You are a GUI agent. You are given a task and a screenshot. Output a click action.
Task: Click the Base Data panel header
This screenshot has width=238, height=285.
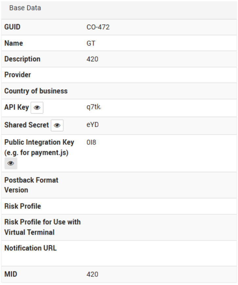pyautogui.click(x=26, y=8)
